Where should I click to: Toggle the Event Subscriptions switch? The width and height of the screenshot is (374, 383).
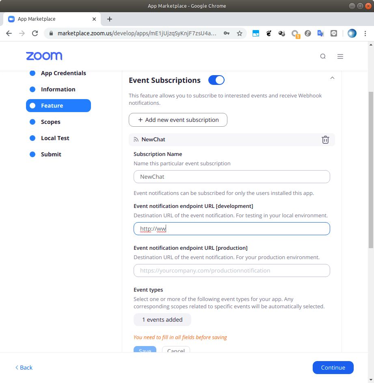[216, 80]
